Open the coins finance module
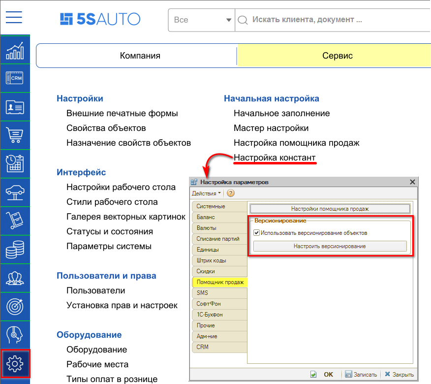 coord(15,249)
